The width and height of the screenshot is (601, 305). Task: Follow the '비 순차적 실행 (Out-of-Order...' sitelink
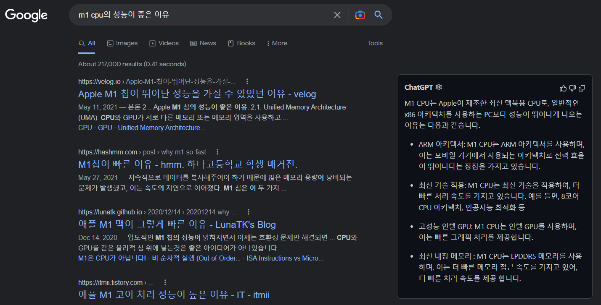coord(196,258)
